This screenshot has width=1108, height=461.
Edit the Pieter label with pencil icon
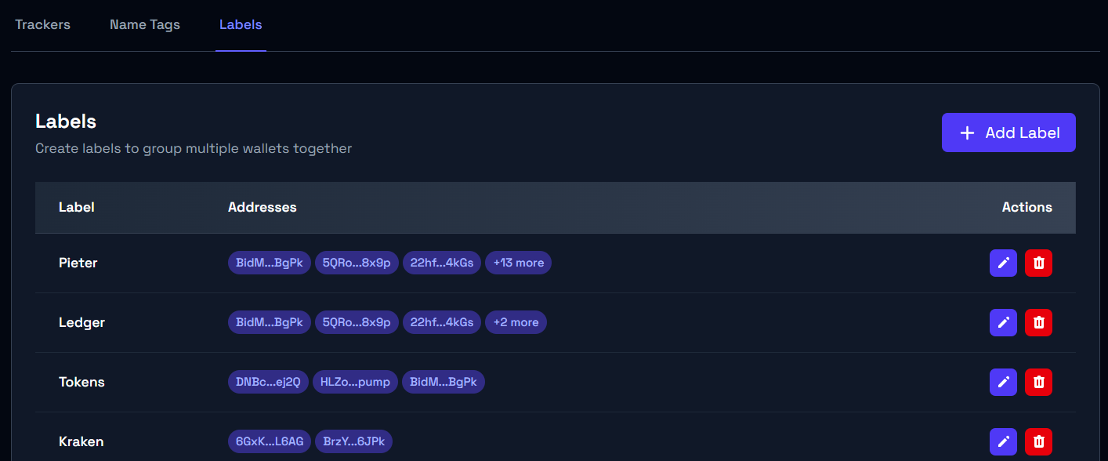pyautogui.click(x=1003, y=263)
